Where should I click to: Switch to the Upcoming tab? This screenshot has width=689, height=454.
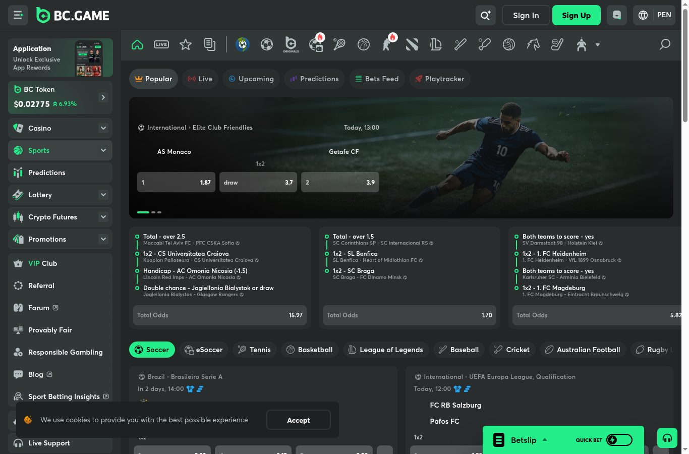(x=251, y=79)
